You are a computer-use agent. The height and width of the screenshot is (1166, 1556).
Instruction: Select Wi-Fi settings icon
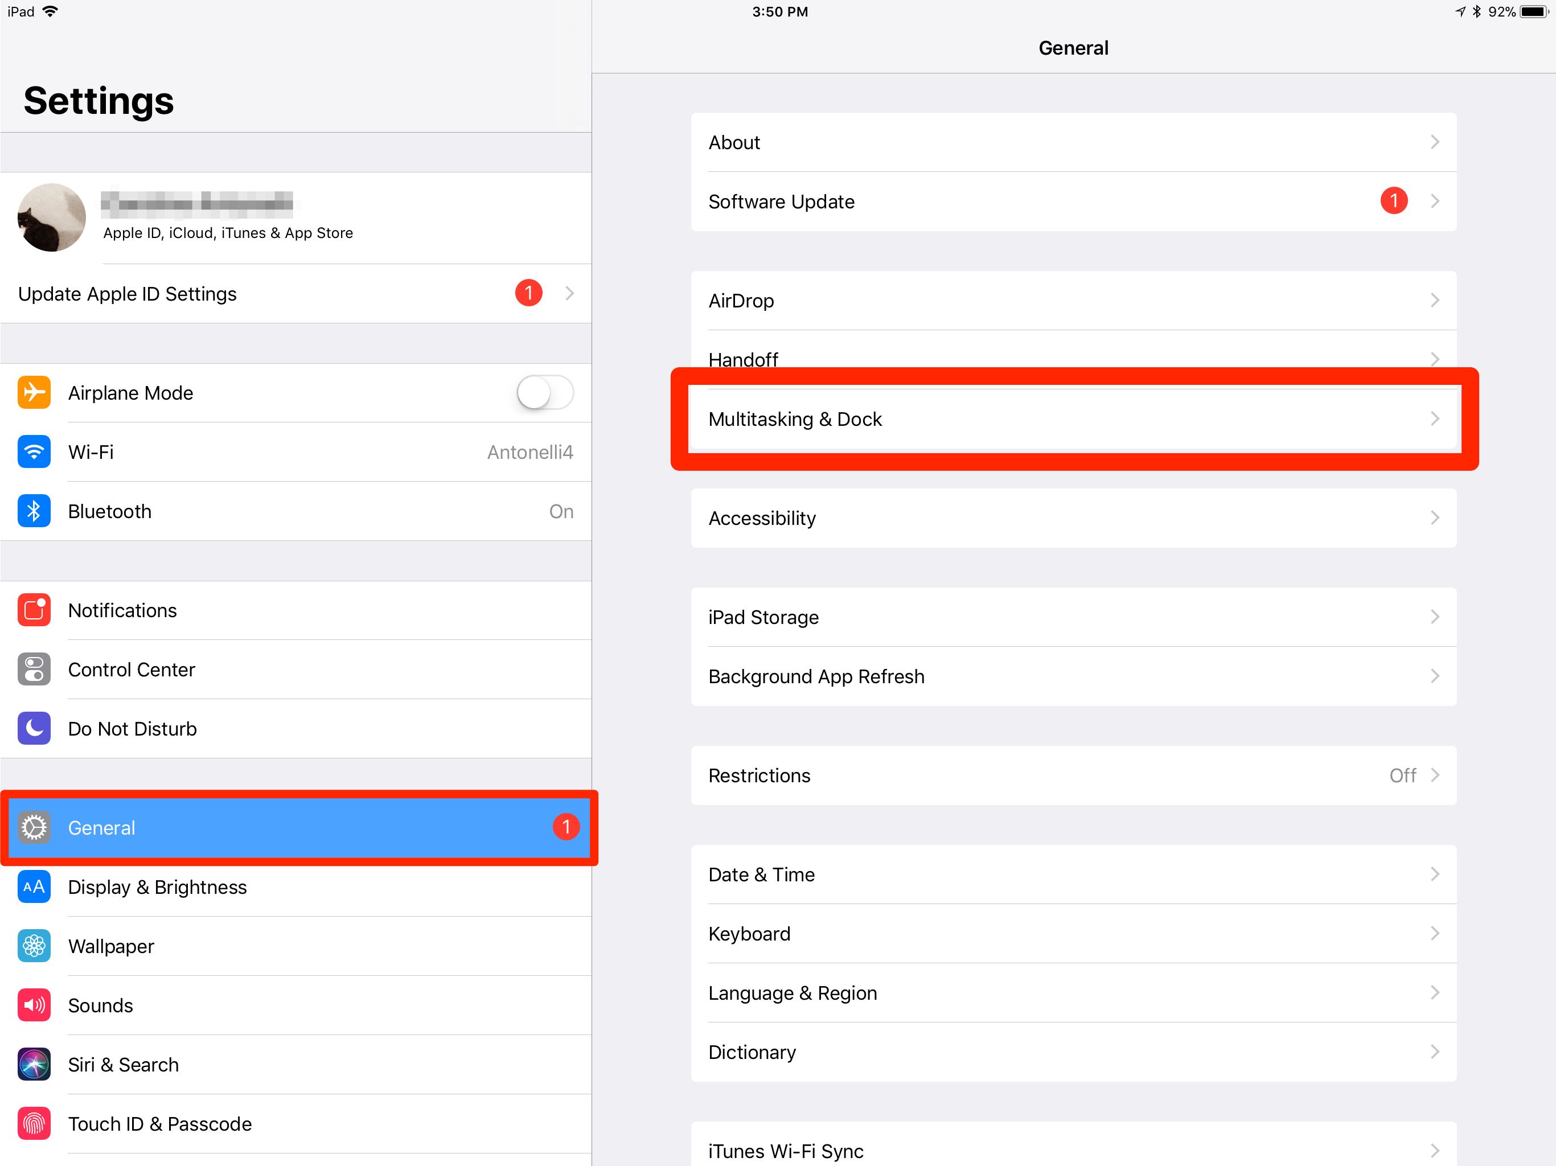click(33, 452)
